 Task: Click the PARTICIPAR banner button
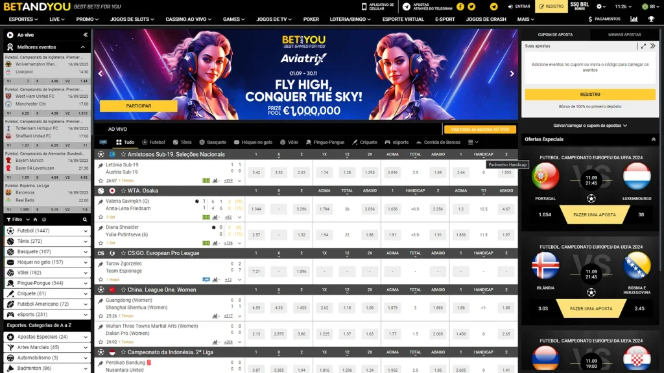coord(139,106)
